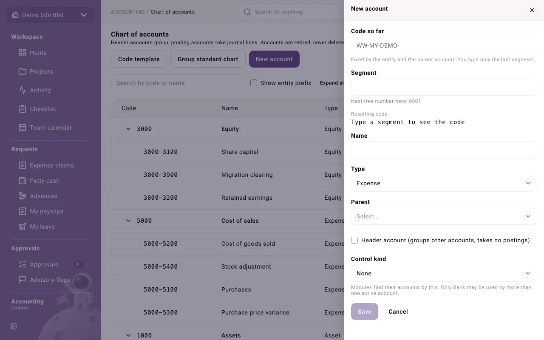
Task: Click the New account button
Action: tap(274, 59)
